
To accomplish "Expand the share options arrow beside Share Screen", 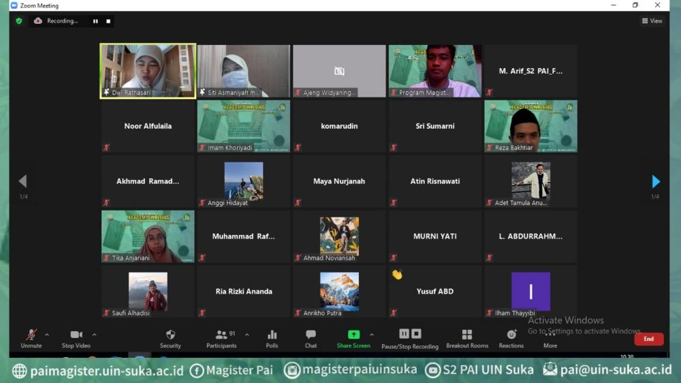I will (x=372, y=335).
